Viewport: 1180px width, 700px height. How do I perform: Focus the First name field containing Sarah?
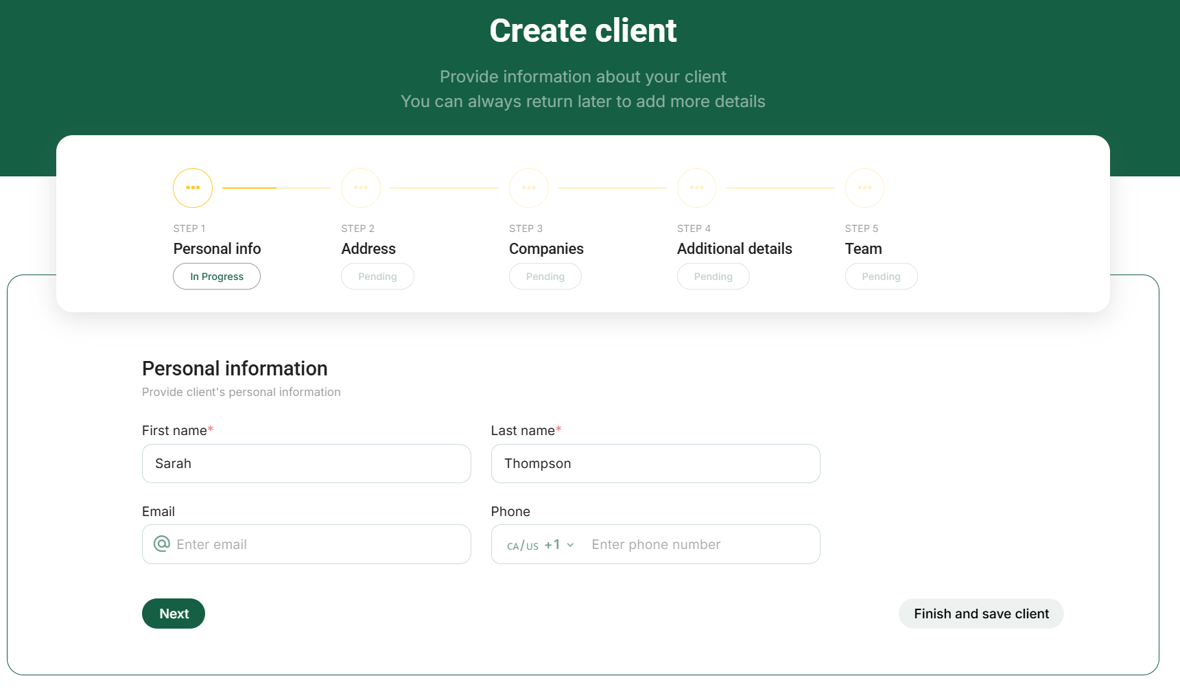pyautogui.click(x=307, y=464)
